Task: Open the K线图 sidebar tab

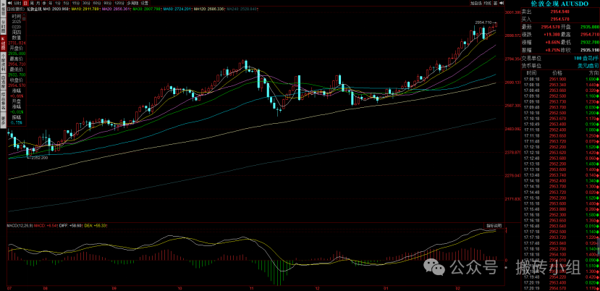Action: point(3,44)
